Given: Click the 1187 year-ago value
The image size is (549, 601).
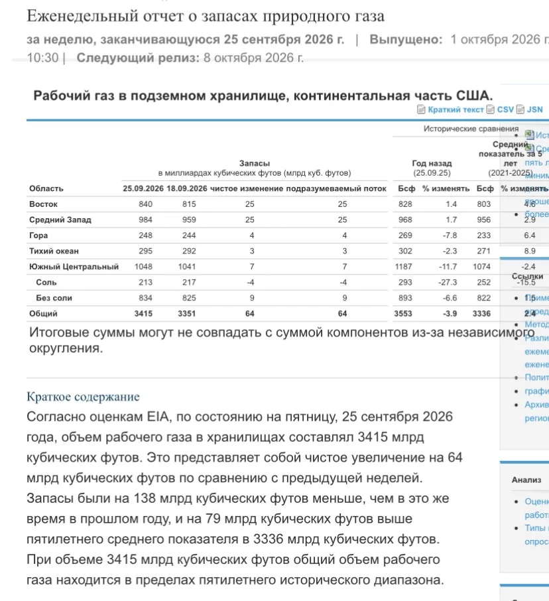Looking at the screenshot, I should pos(404,267).
